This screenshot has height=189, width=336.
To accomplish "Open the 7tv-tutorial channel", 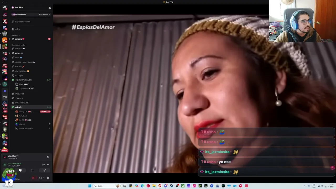I will click(31, 71).
